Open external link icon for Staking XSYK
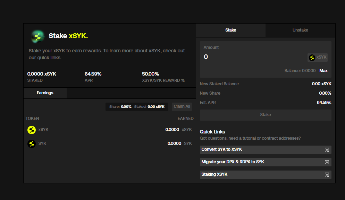Viewport: 345px width, 200px height. (327, 175)
